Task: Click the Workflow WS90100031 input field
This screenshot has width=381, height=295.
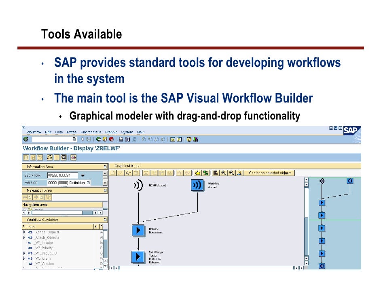Action: point(62,175)
